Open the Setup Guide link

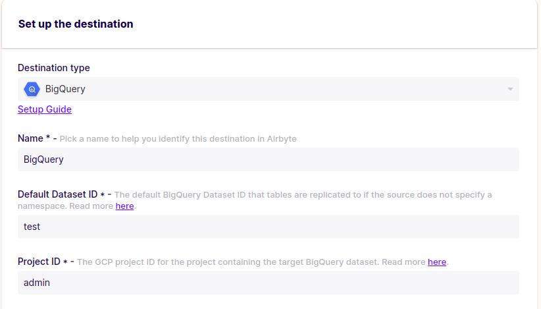[45, 109]
